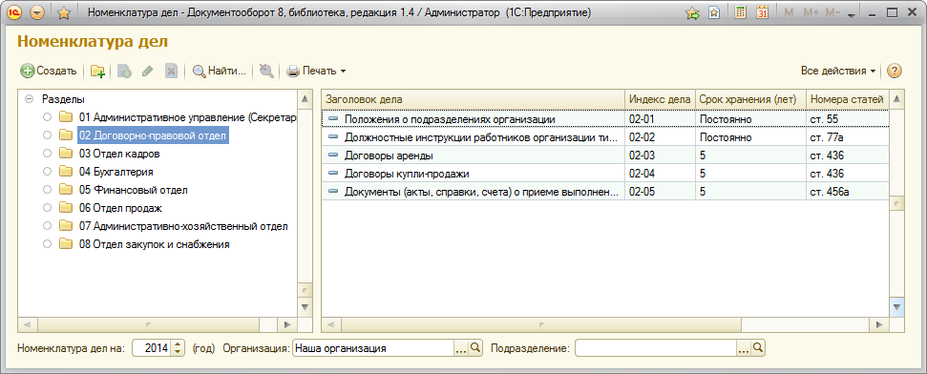Open the Печать dropdown menu
This screenshot has width=927, height=374.
317,72
